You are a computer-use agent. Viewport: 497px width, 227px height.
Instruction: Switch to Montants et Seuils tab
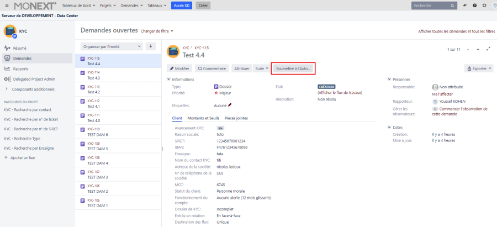[x=203, y=118]
